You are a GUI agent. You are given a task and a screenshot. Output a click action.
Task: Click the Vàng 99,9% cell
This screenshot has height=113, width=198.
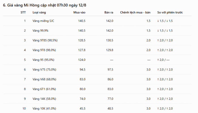[x=40, y=31]
